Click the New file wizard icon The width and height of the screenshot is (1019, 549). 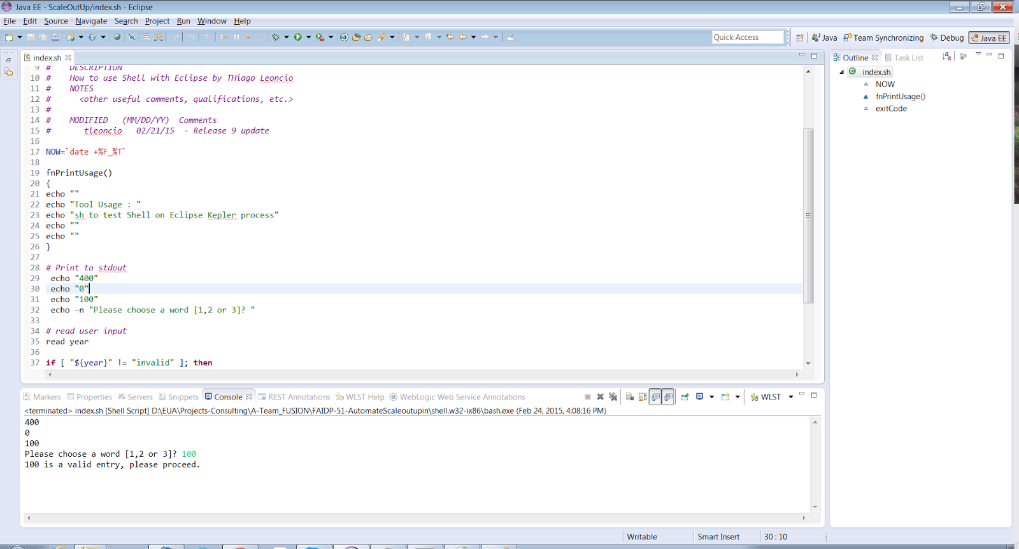[x=8, y=37]
